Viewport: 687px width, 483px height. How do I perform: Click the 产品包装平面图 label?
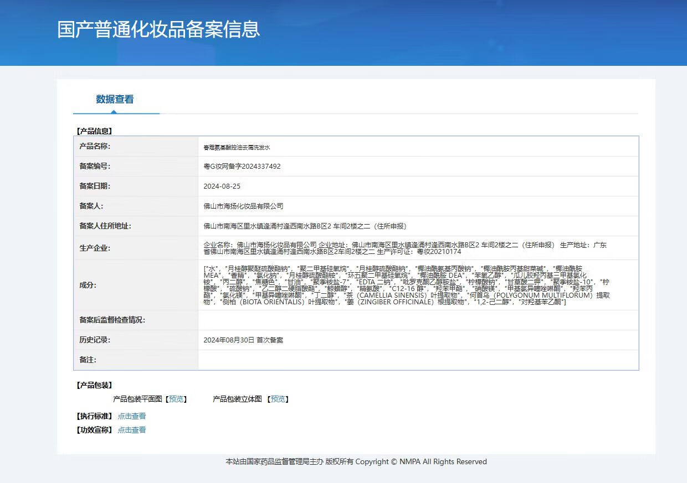tap(137, 399)
